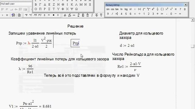Insert nth root operator

148,9
